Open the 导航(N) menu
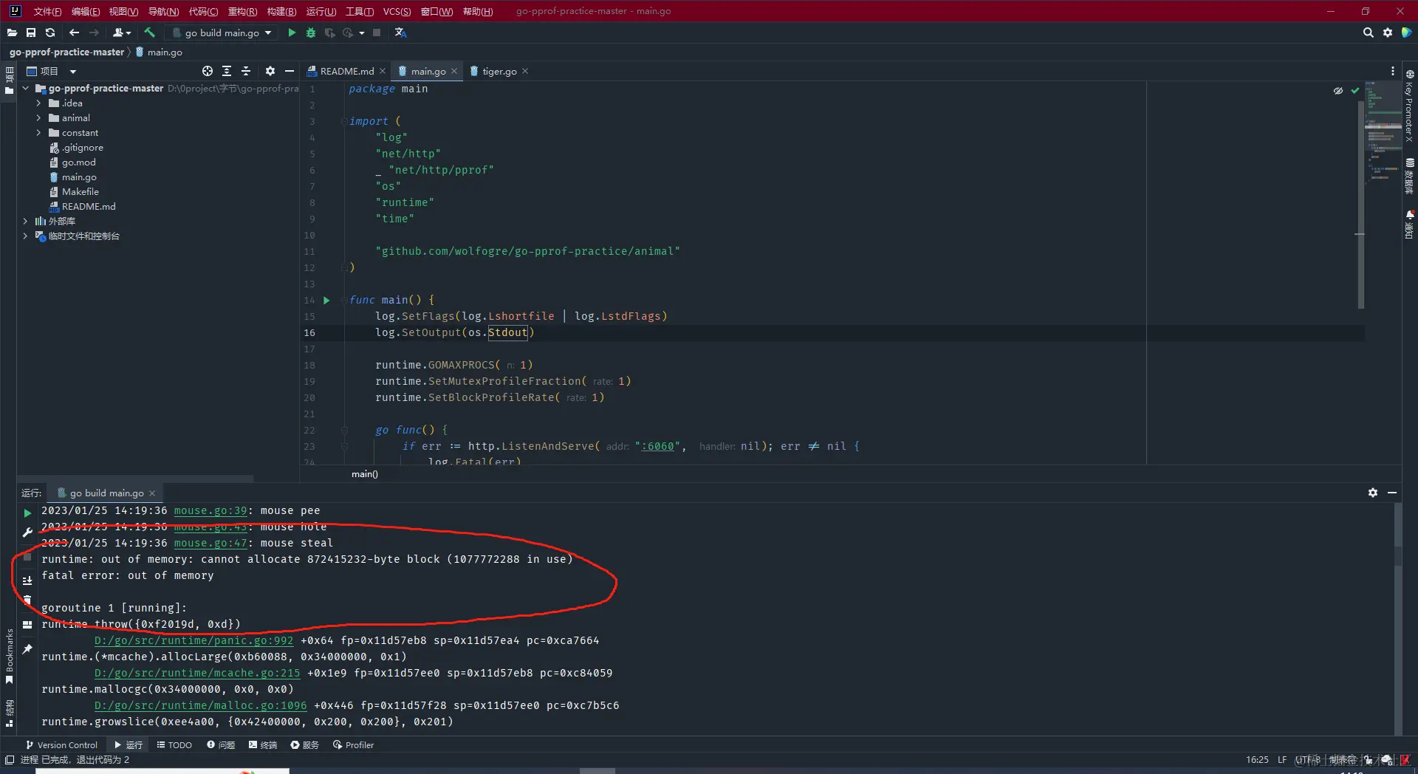Image resolution: width=1418 pixels, height=774 pixels. tap(163, 11)
